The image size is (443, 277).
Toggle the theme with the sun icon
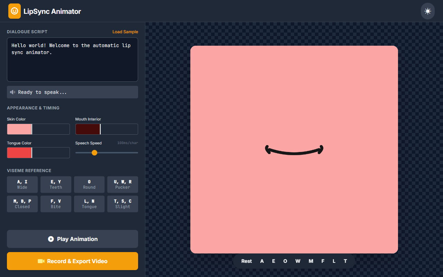(427, 11)
